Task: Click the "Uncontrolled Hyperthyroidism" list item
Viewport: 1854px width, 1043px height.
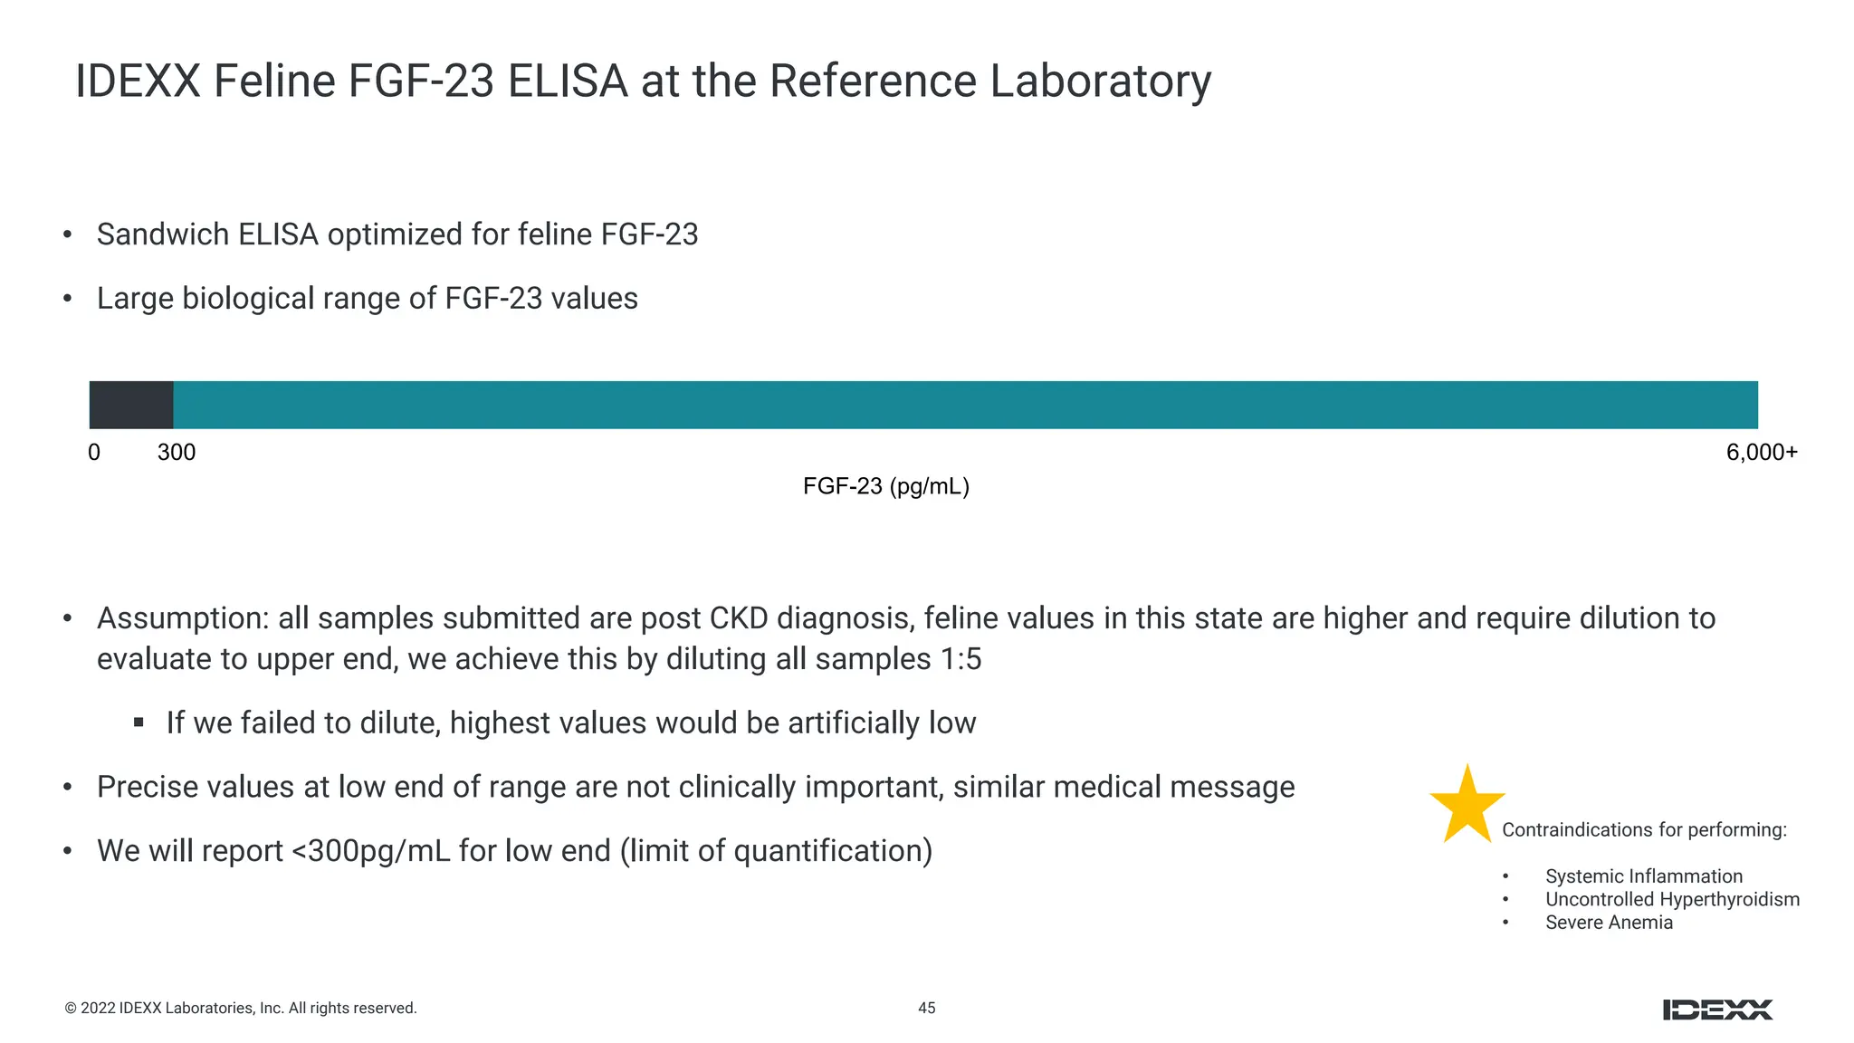Action: [x=1672, y=900]
